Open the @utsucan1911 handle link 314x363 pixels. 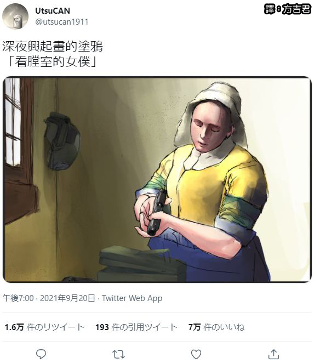point(62,22)
